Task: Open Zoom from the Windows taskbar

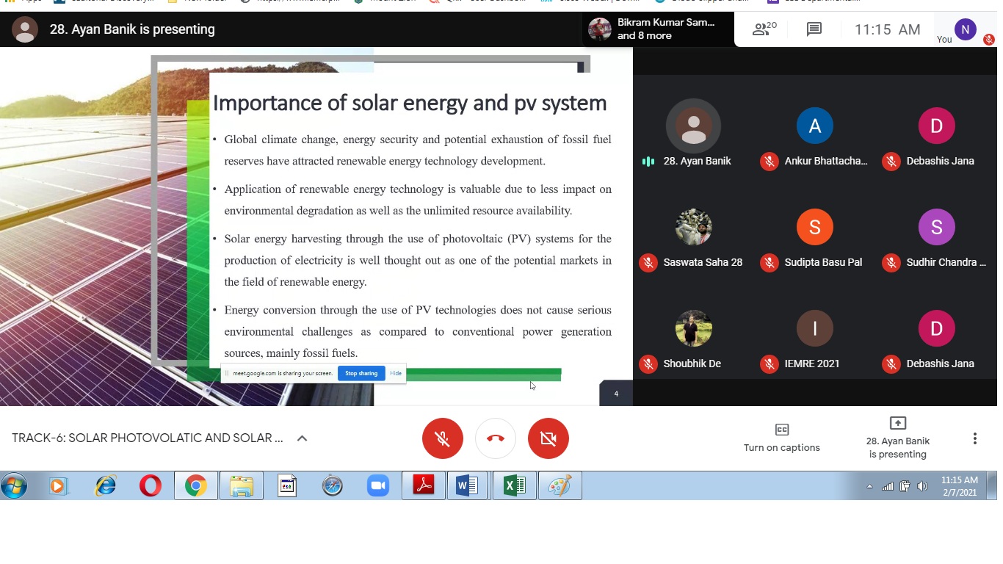Action: [x=377, y=486]
